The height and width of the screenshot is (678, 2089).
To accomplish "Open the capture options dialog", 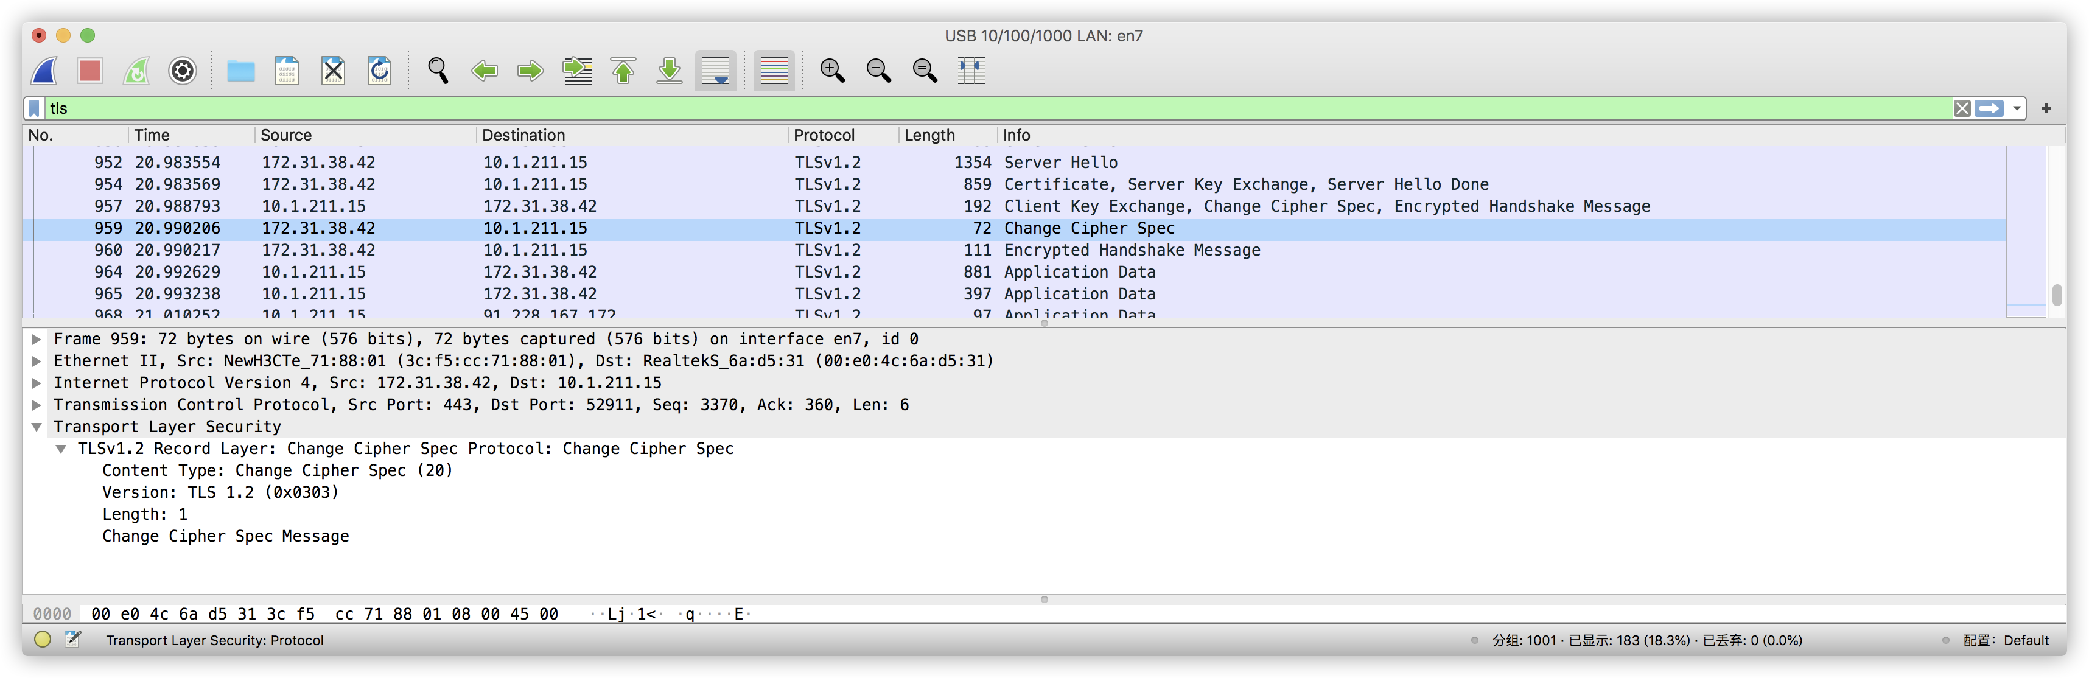I will coord(183,71).
